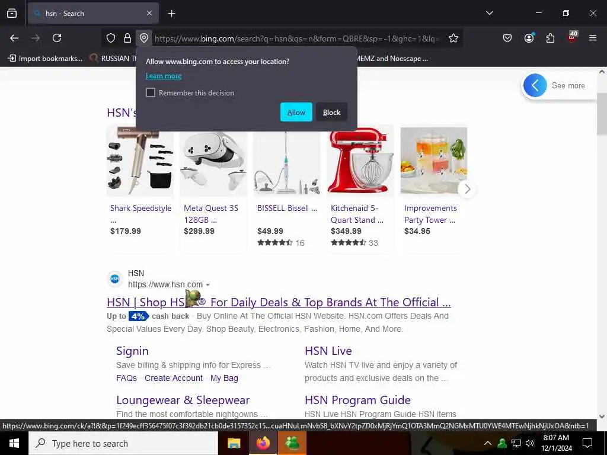Bookmark this page with the star icon
607x455 pixels.
453,38
